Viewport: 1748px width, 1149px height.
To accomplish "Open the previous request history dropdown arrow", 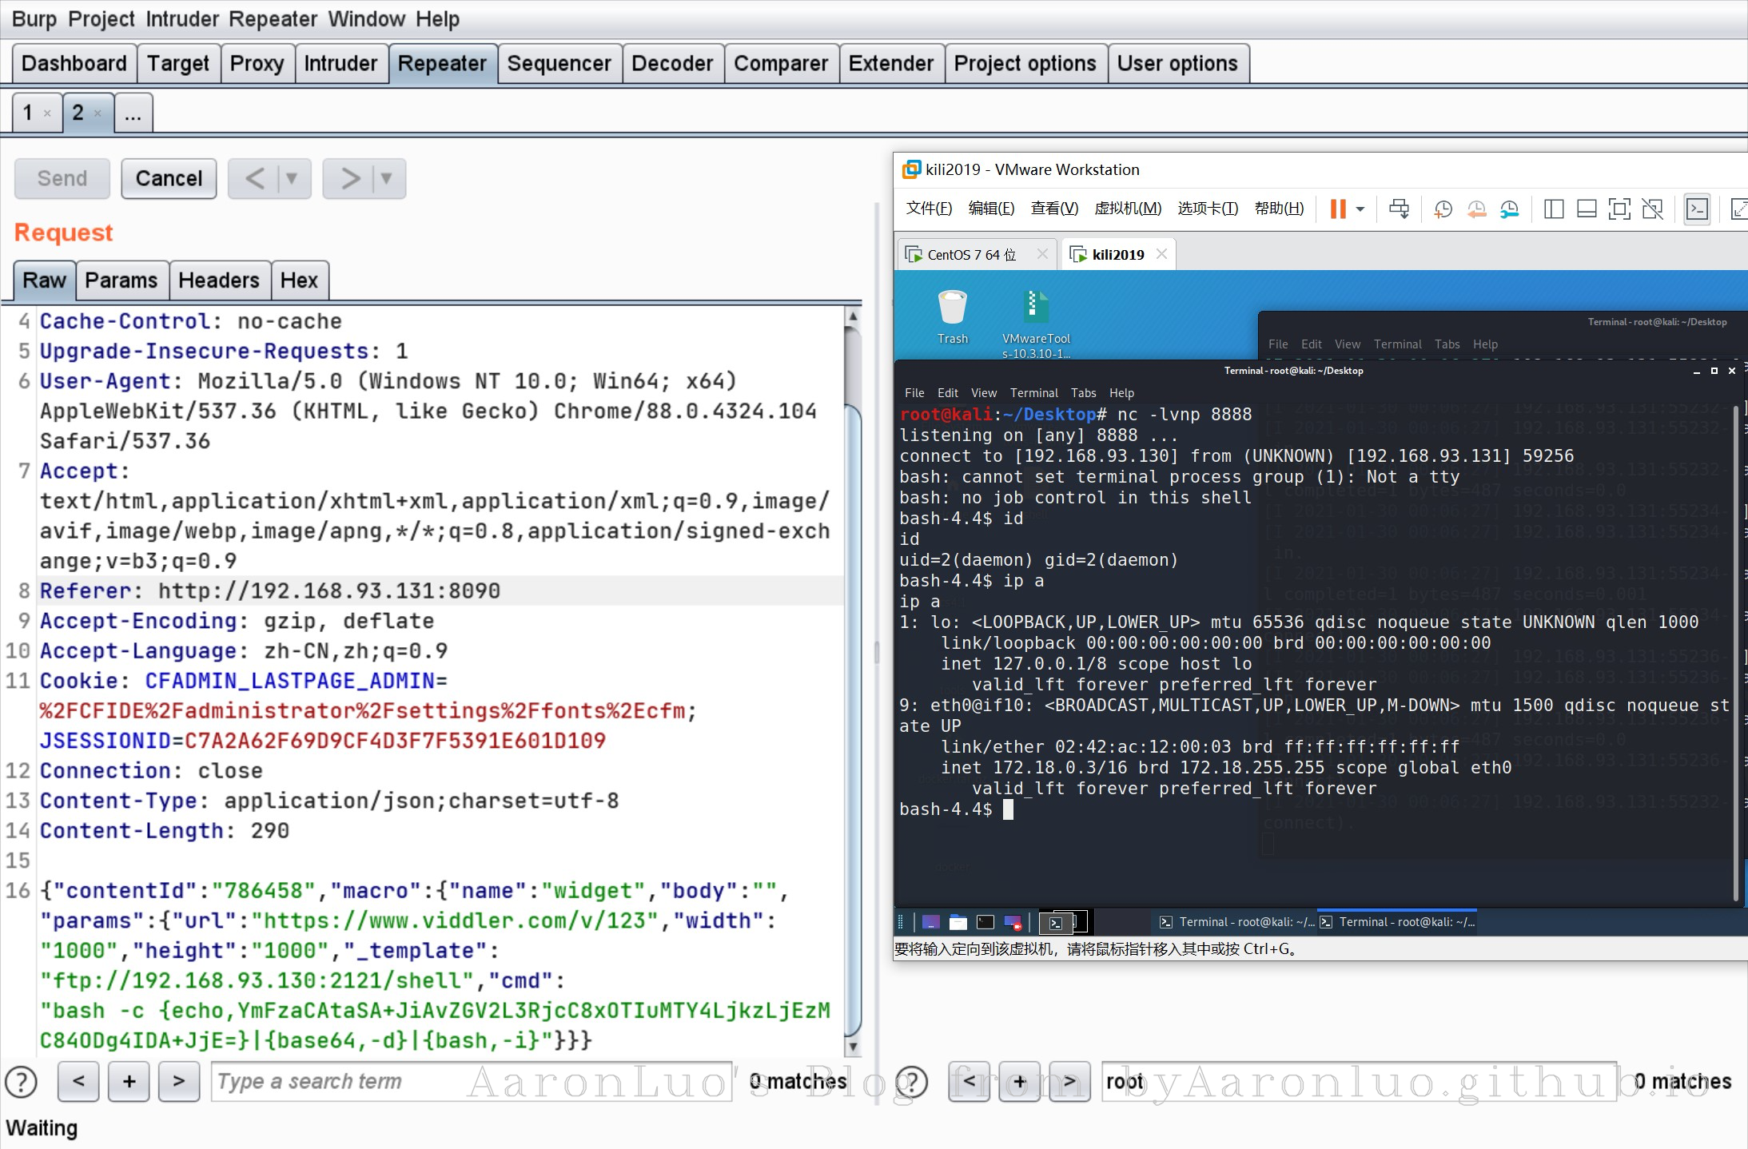I will pos(293,178).
